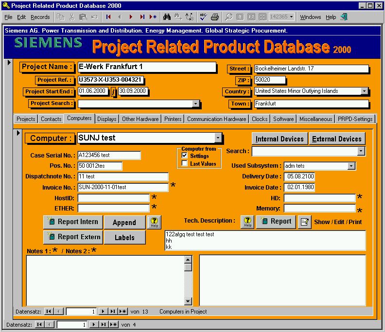This screenshot has width=385, height=332.
Task: Click new record toolbar icon
Action: [x=153, y=17]
